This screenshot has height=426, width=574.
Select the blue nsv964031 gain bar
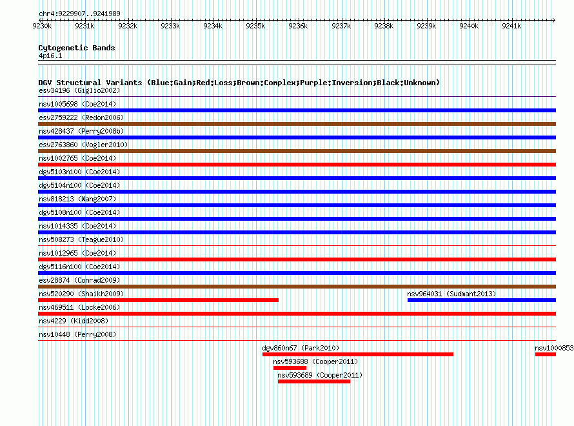tap(482, 300)
